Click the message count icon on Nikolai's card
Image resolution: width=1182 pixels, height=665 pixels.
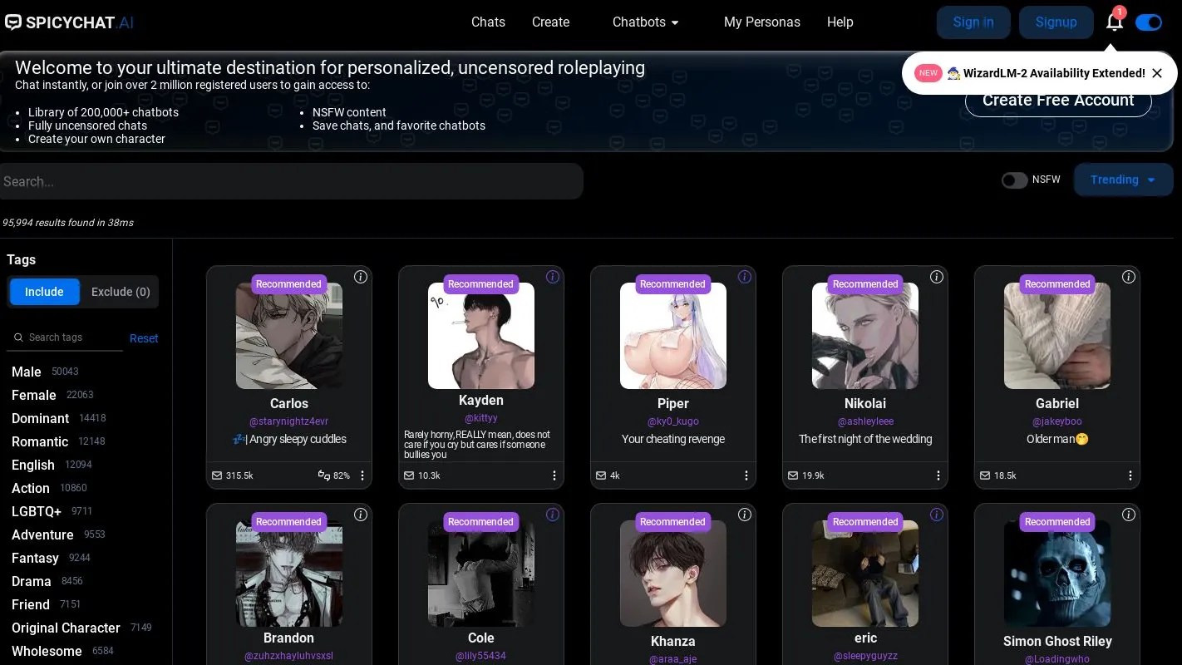792,475
